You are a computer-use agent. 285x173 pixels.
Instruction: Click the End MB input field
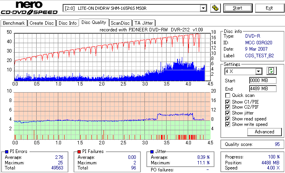point(263,89)
